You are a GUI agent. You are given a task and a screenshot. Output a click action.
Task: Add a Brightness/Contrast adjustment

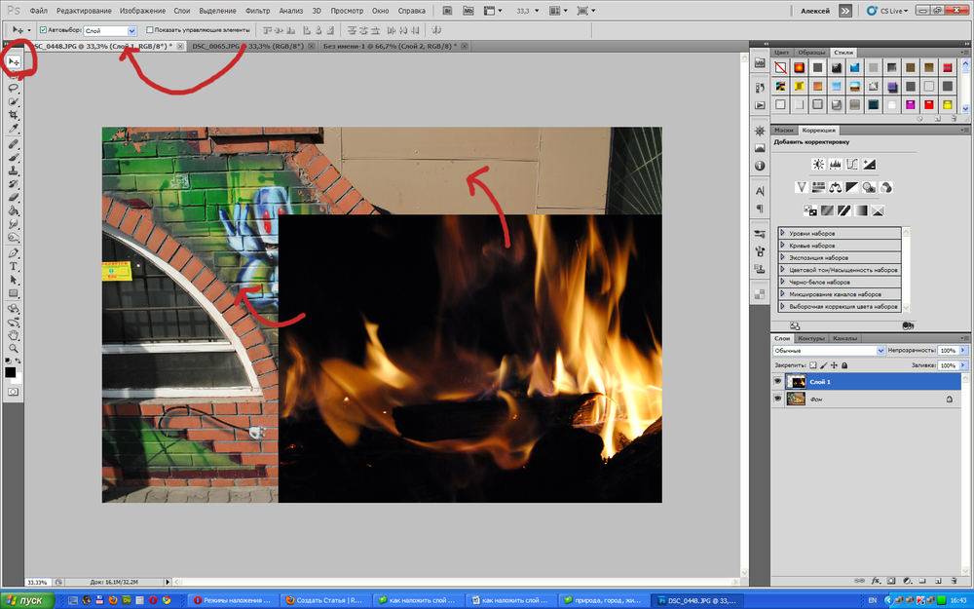click(819, 165)
